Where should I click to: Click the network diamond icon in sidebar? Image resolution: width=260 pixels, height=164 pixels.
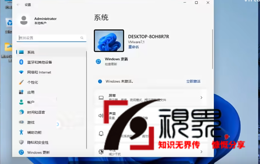pos(21,72)
